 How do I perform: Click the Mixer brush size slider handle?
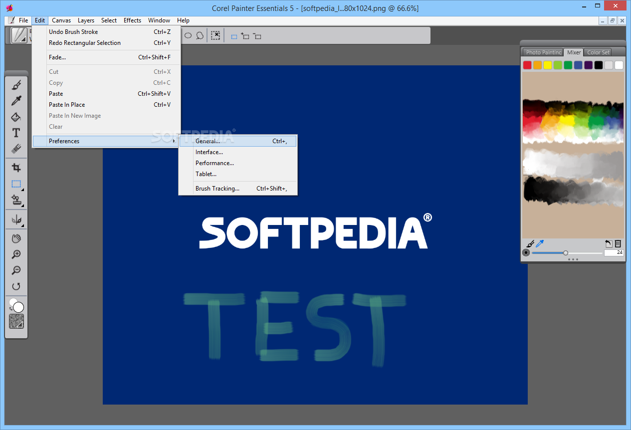click(x=566, y=253)
